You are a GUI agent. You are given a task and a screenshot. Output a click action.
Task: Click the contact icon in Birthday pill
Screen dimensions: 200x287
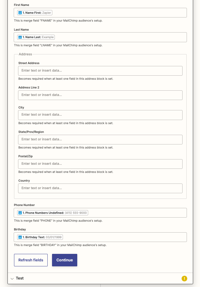pos(20,237)
